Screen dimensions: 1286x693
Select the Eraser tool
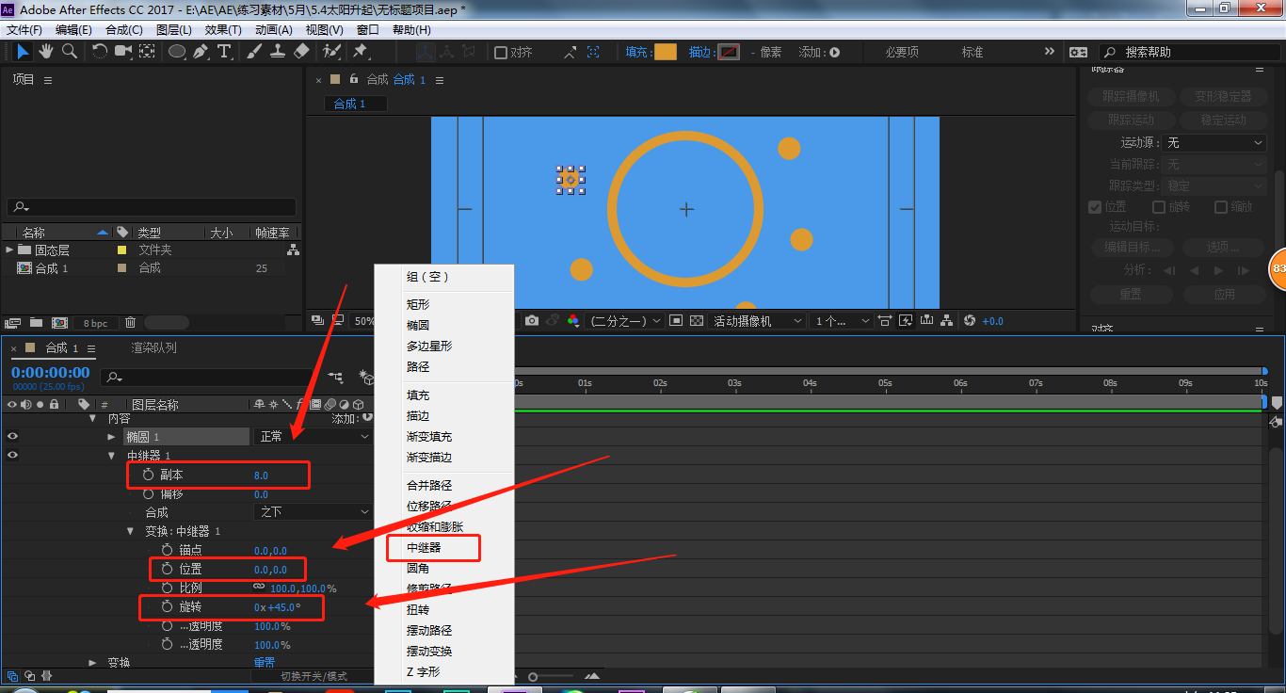click(301, 52)
